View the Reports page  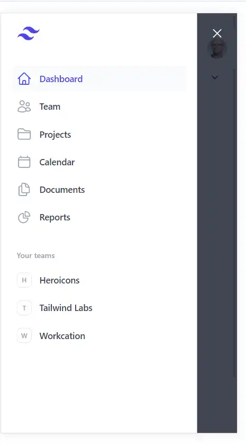pyautogui.click(x=99, y=217)
